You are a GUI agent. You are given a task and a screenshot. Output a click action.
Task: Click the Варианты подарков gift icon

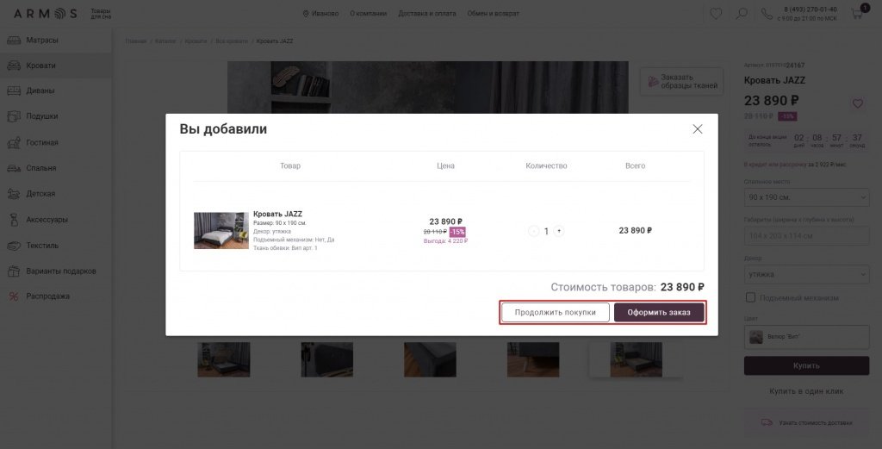(14, 271)
